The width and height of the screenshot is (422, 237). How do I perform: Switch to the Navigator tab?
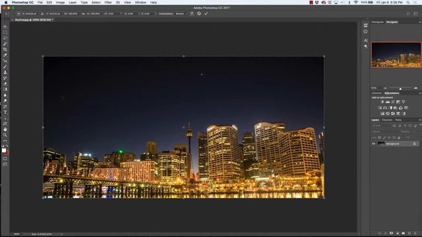[x=392, y=22]
